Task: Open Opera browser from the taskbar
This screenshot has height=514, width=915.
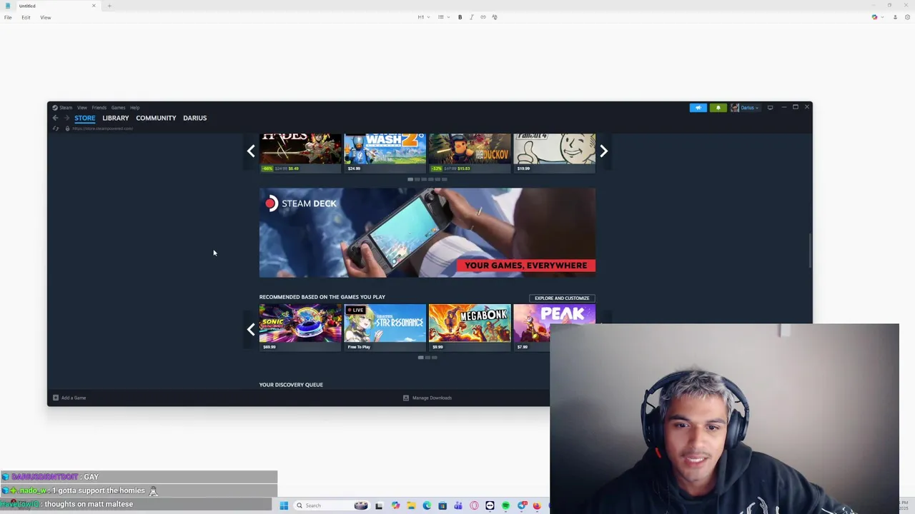Action: point(474,505)
